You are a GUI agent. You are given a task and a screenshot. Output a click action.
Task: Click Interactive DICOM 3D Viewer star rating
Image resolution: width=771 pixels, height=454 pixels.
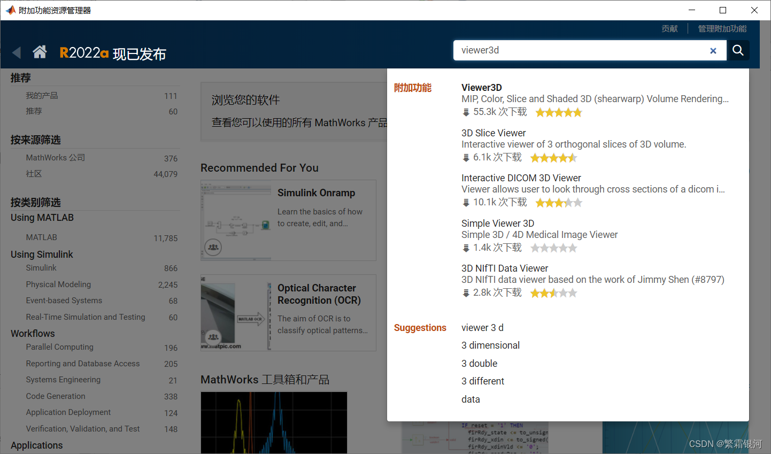(559, 203)
